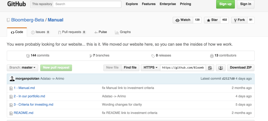Click the clone in Desktop icon

(x=221, y=68)
